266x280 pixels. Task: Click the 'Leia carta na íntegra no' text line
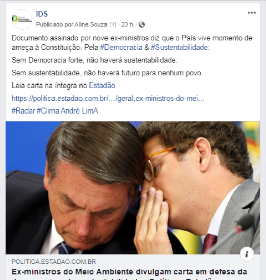click(49, 86)
